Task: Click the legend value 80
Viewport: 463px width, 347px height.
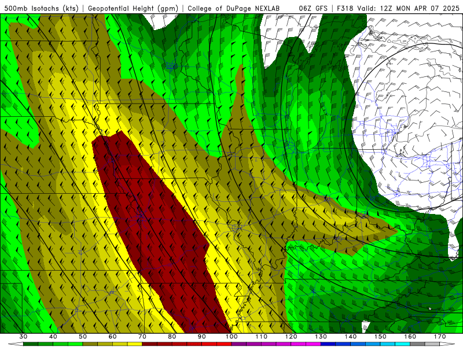Action: 172,337
